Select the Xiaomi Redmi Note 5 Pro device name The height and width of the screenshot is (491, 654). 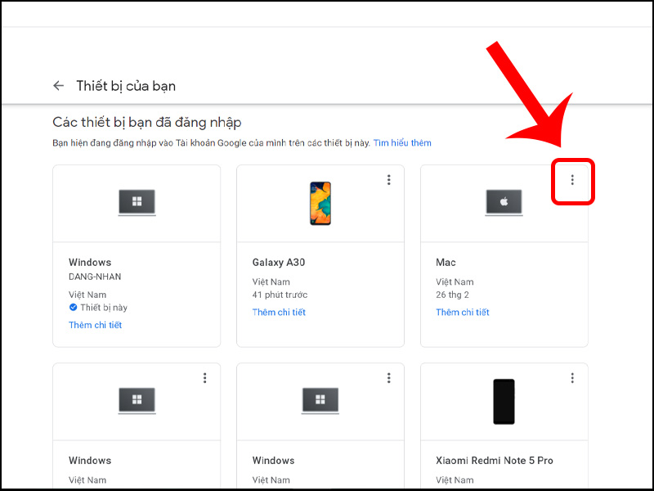(495, 460)
